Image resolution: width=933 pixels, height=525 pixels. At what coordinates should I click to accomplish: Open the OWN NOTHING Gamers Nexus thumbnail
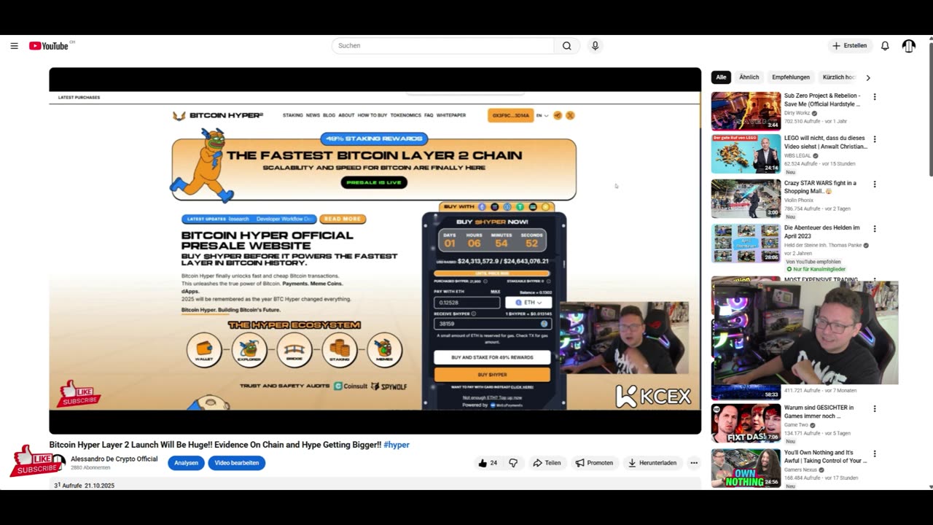click(x=746, y=468)
